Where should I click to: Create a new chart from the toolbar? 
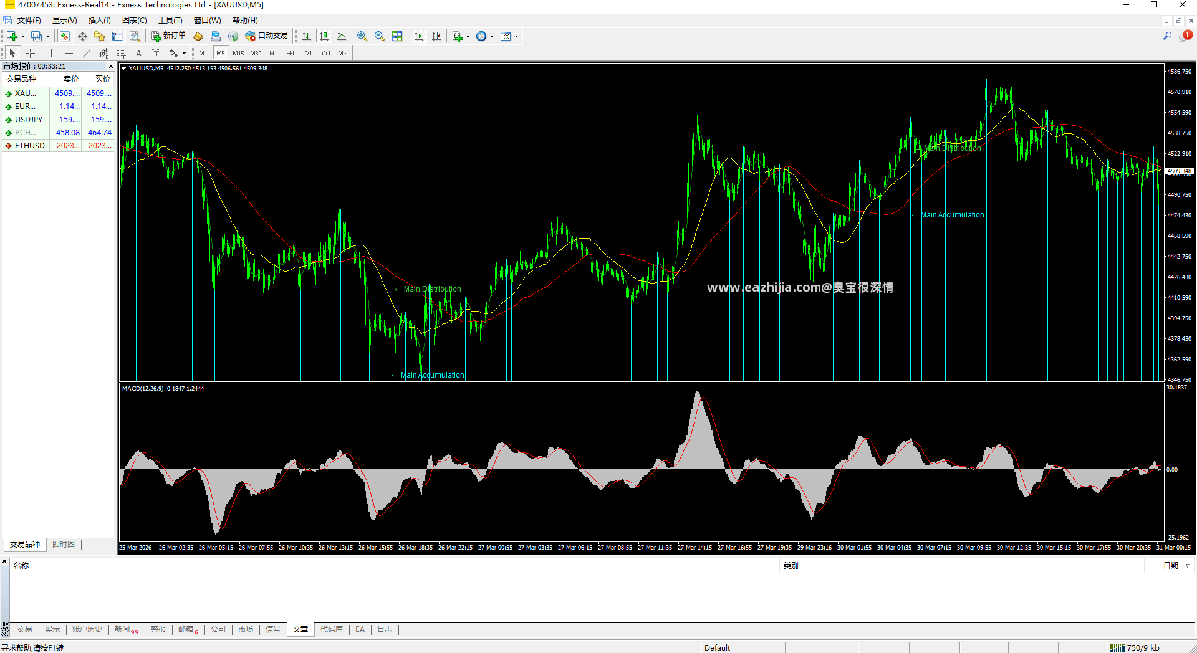coord(12,36)
